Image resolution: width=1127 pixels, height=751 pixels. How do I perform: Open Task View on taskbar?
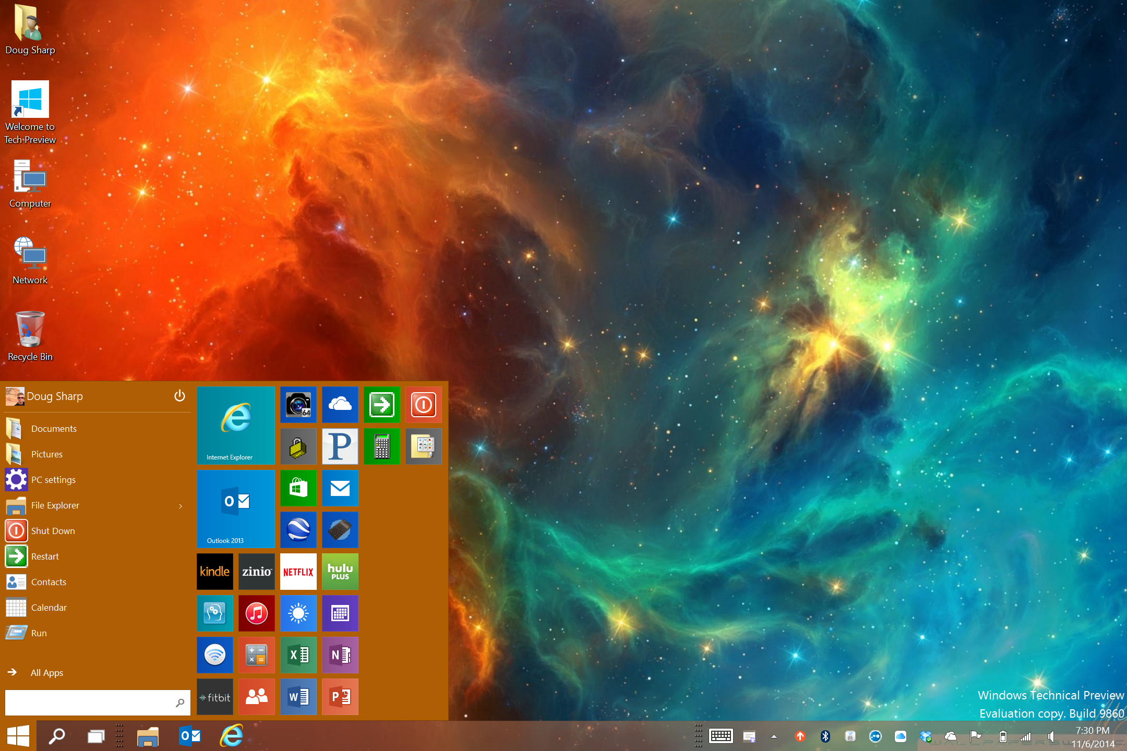pos(96,736)
